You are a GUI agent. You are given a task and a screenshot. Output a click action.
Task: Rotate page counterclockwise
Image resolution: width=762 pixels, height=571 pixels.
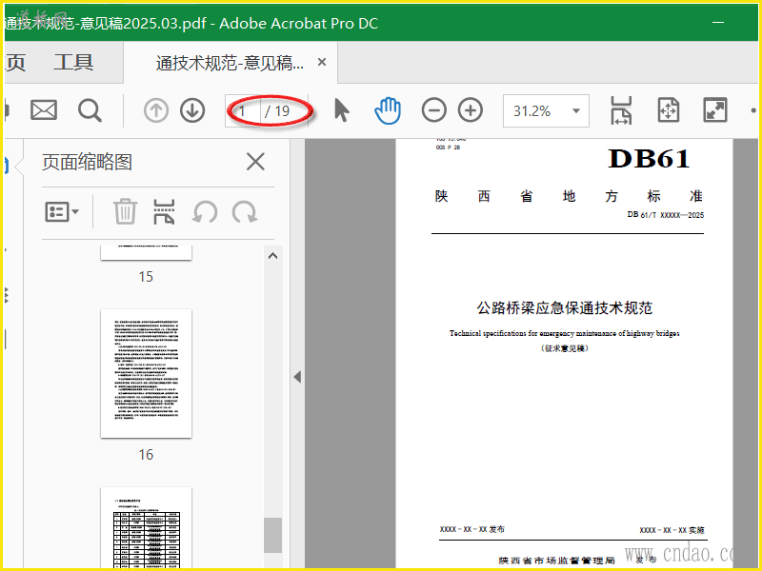pos(205,212)
